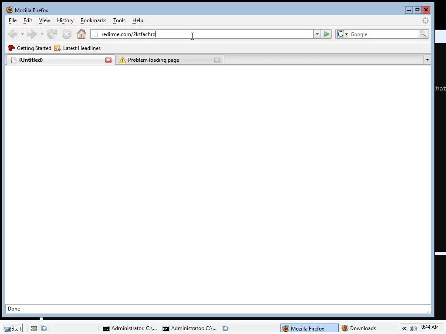Open Downloads window from taskbar
Screen dimensions: 446x334
359,328
